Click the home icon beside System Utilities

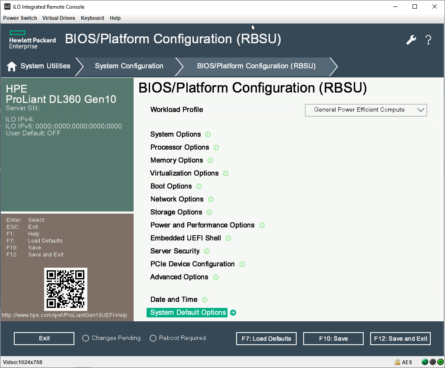click(x=12, y=67)
